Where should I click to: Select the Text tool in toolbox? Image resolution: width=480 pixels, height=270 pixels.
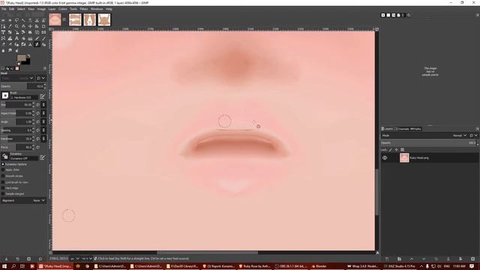(16, 38)
